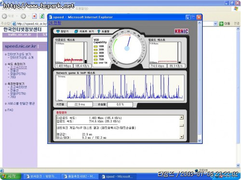Viewport: 241px width, 180px height.
Task: Select 모뎀(PSTN) under 속도 측정하기
Action: [18, 74]
